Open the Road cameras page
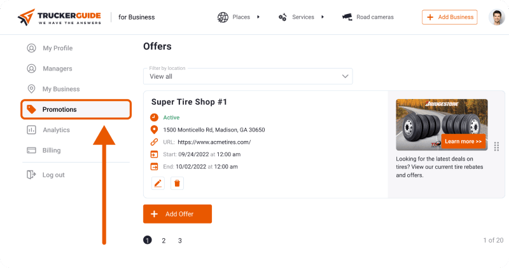This screenshot has width=509, height=268. [x=375, y=17]
